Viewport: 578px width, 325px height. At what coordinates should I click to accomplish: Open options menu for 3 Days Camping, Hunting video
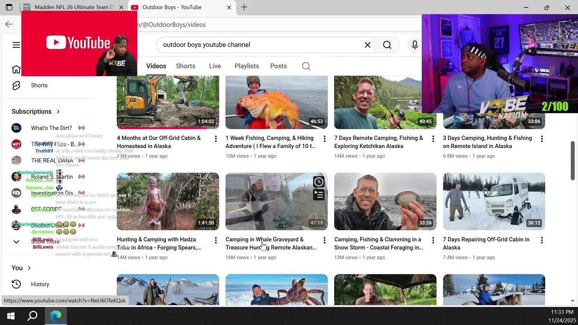pos(542,139)
